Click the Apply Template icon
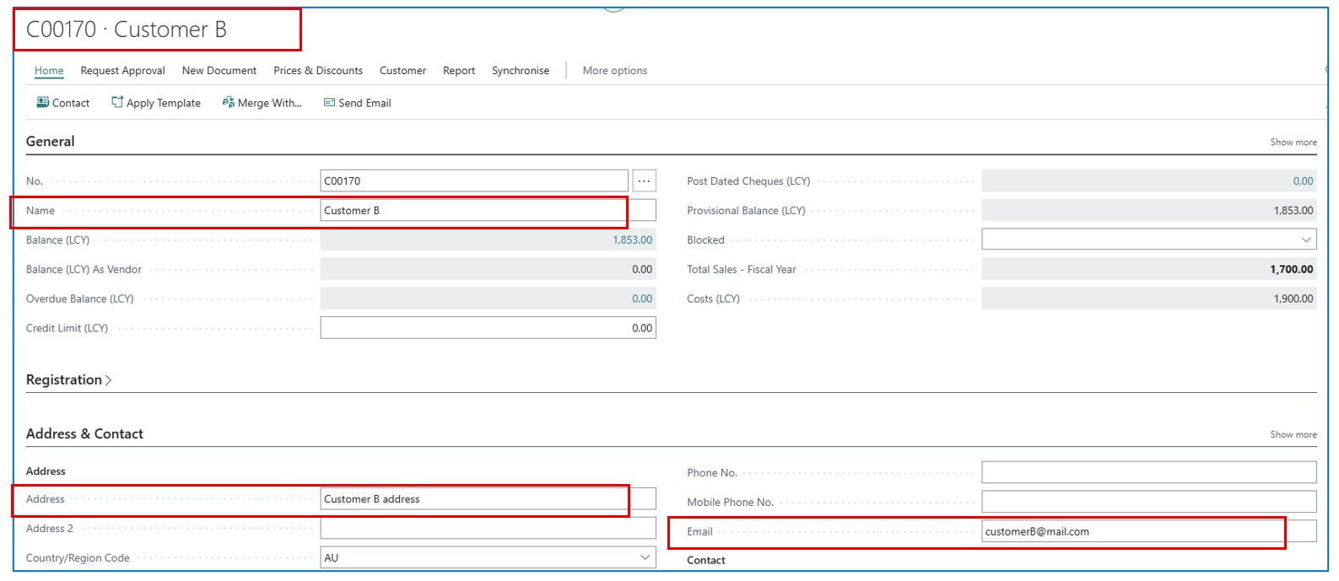1339x581 pixels. pos(117,103)
